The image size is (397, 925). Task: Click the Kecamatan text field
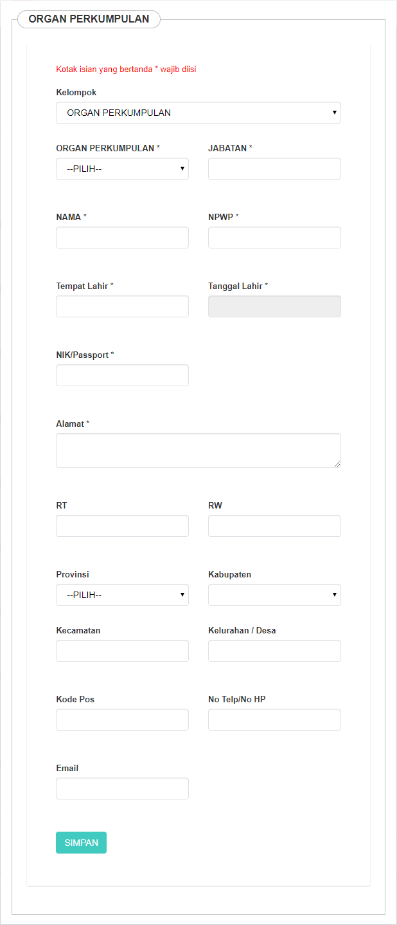point(122,651)
